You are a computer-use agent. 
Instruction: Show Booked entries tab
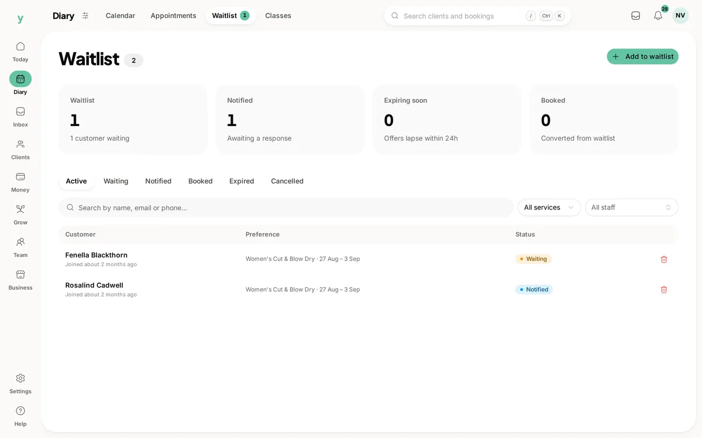click(x=201, y=181)
